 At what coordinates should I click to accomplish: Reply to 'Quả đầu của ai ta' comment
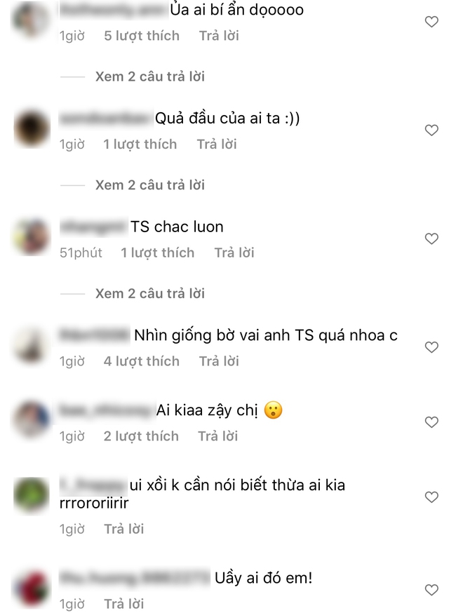tap(217, 144)
